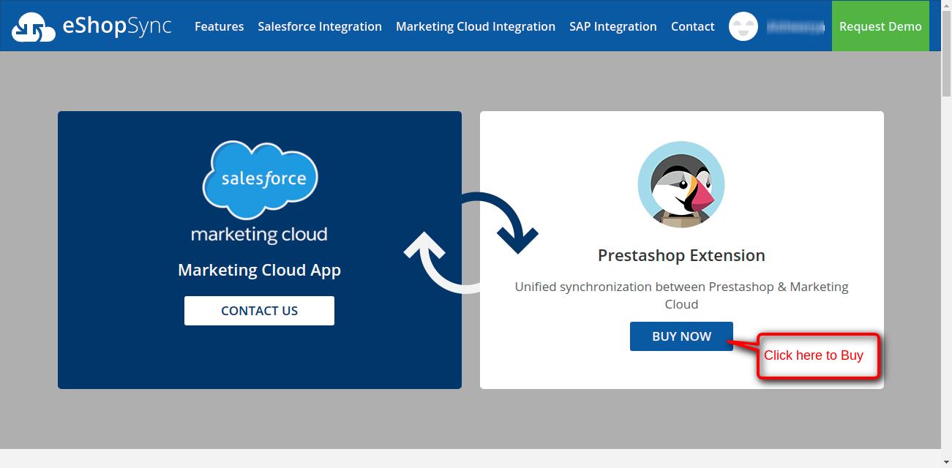Click the user avatar smiley icon
This screenshot has width=952, height=468.
[743, 26]
